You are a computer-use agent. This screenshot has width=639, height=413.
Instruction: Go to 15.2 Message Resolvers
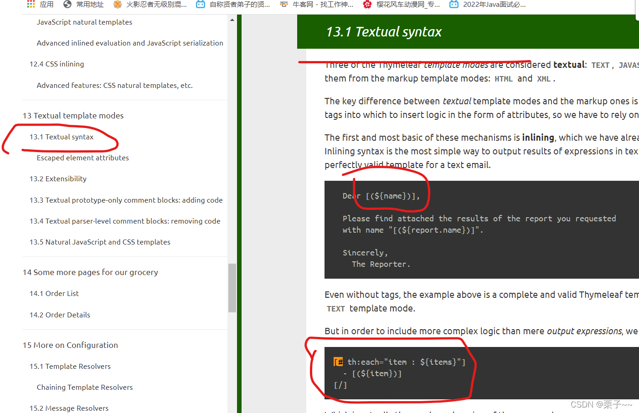point(69,408)
